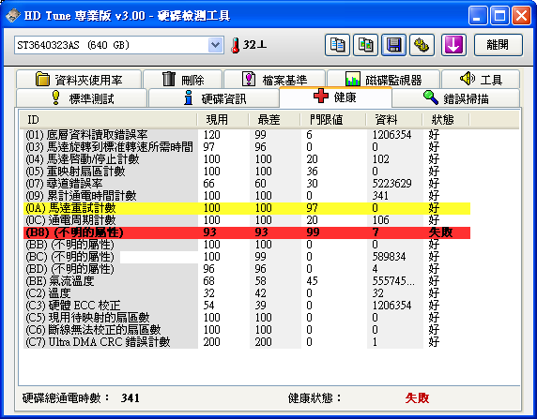This screenshot has width=537, height=419.
Task: Select row (C5) 現用待映射的扇區數
Action: [x=247, y=318]
